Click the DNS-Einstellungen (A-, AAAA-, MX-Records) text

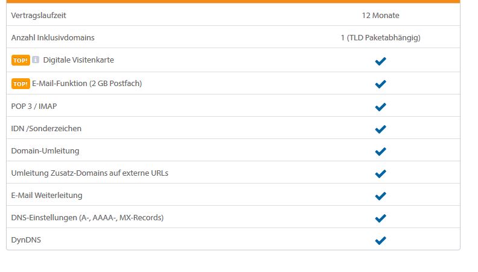click(87, 218)
